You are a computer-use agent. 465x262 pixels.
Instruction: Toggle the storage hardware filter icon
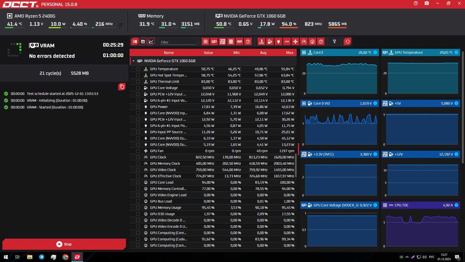click(231, 41)
